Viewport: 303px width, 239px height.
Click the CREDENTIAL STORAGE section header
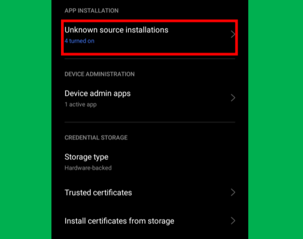[x=96, y=138]
